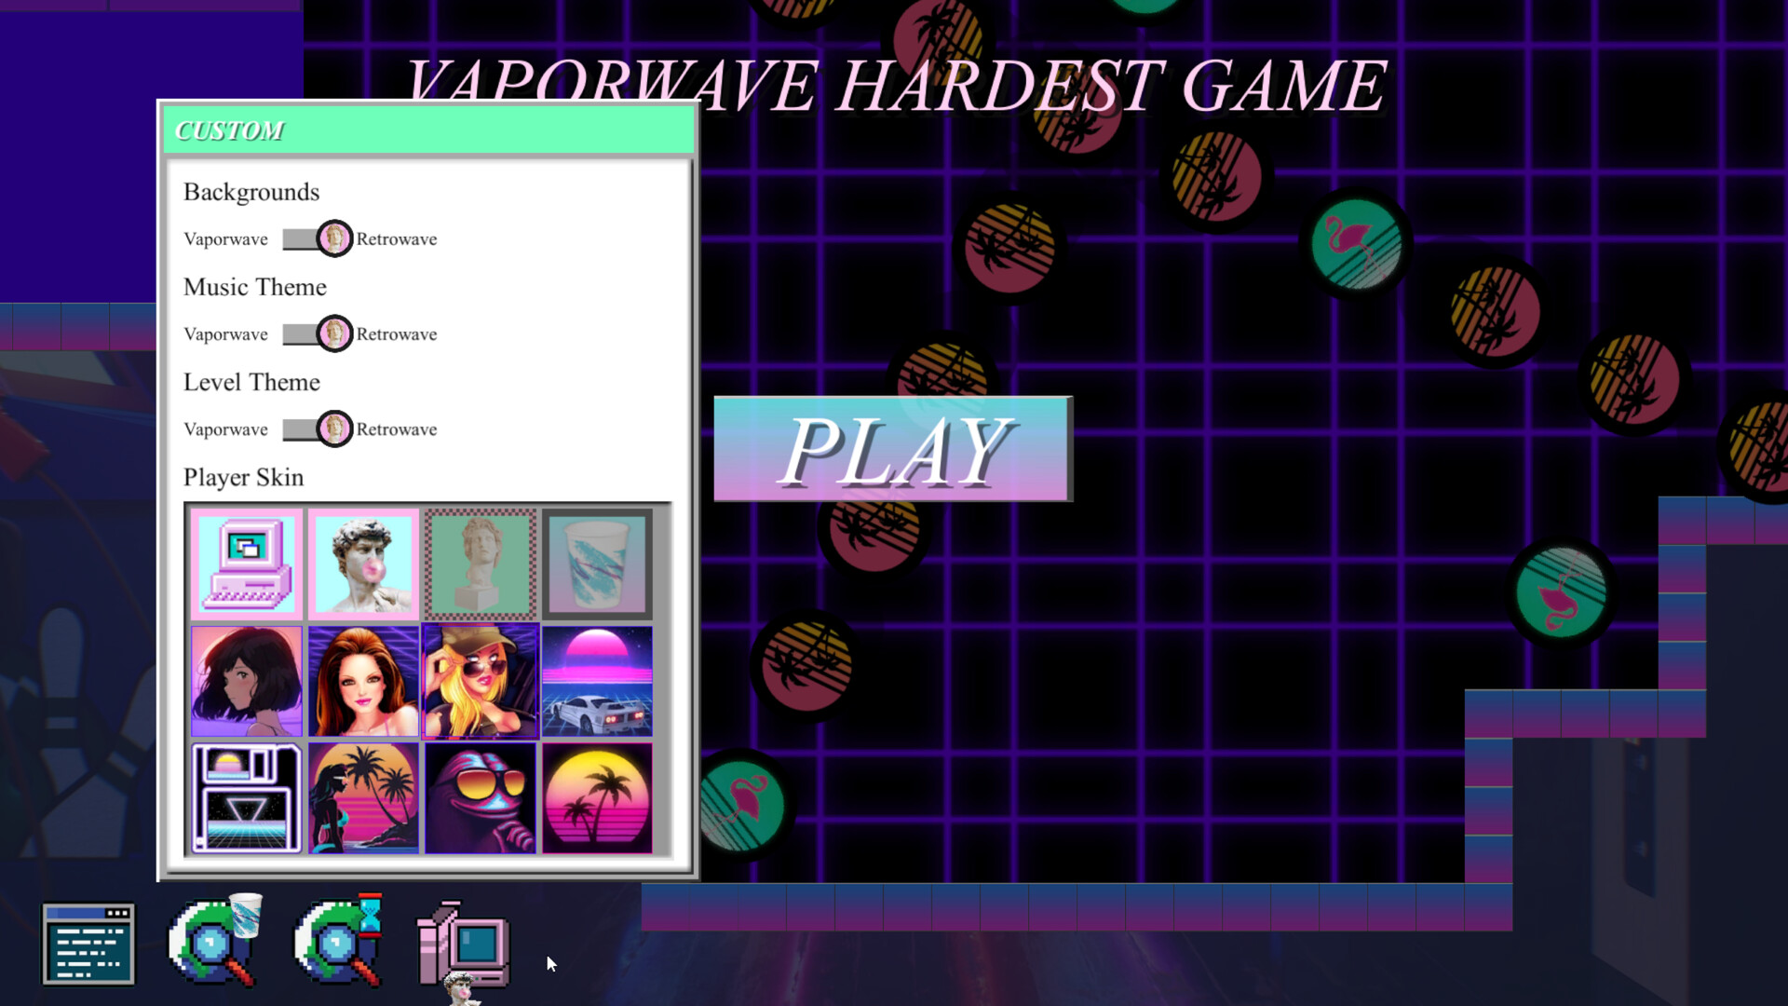Image resolution: width=1788 pixels, height=1006 pixels.
Task: Flip the Level Theme switch
Action: (x=317, y=429)
